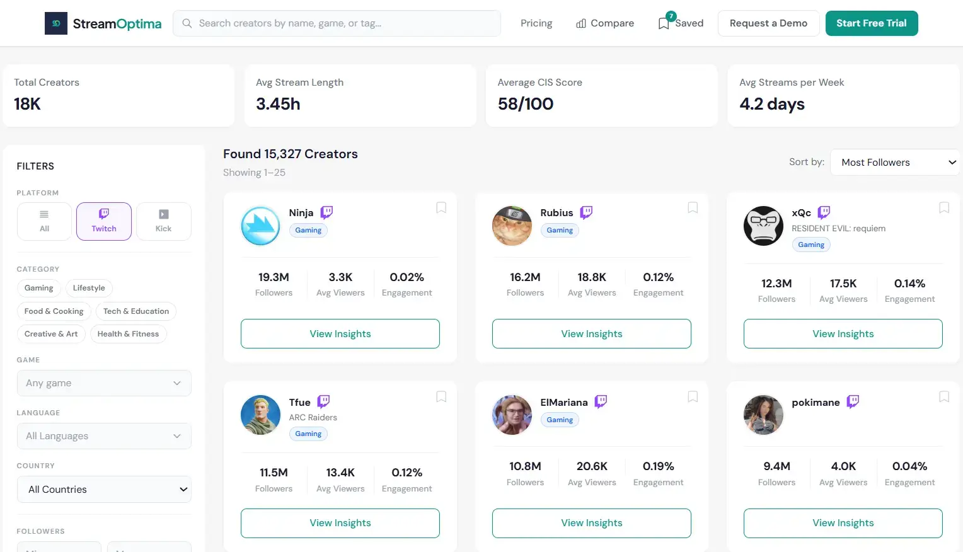Expand the Any game selector

pos(103,383)
